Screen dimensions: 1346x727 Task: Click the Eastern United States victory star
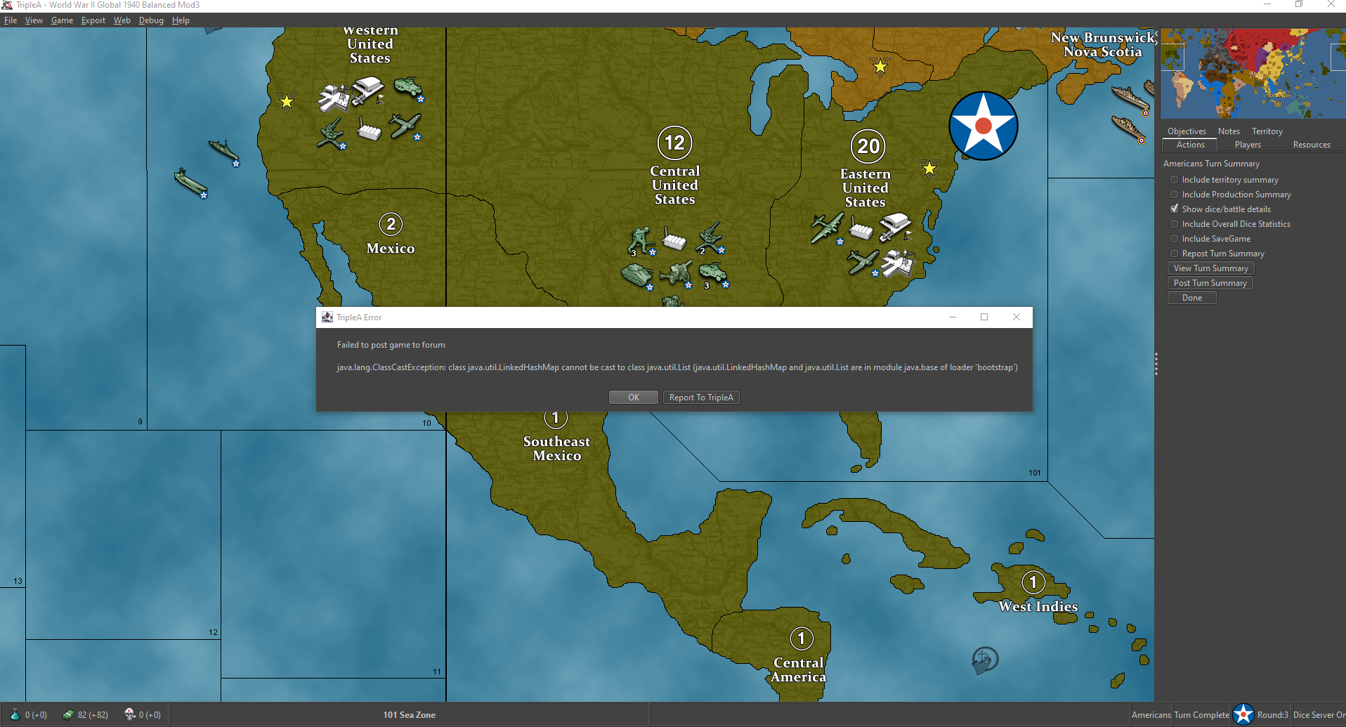929,168
